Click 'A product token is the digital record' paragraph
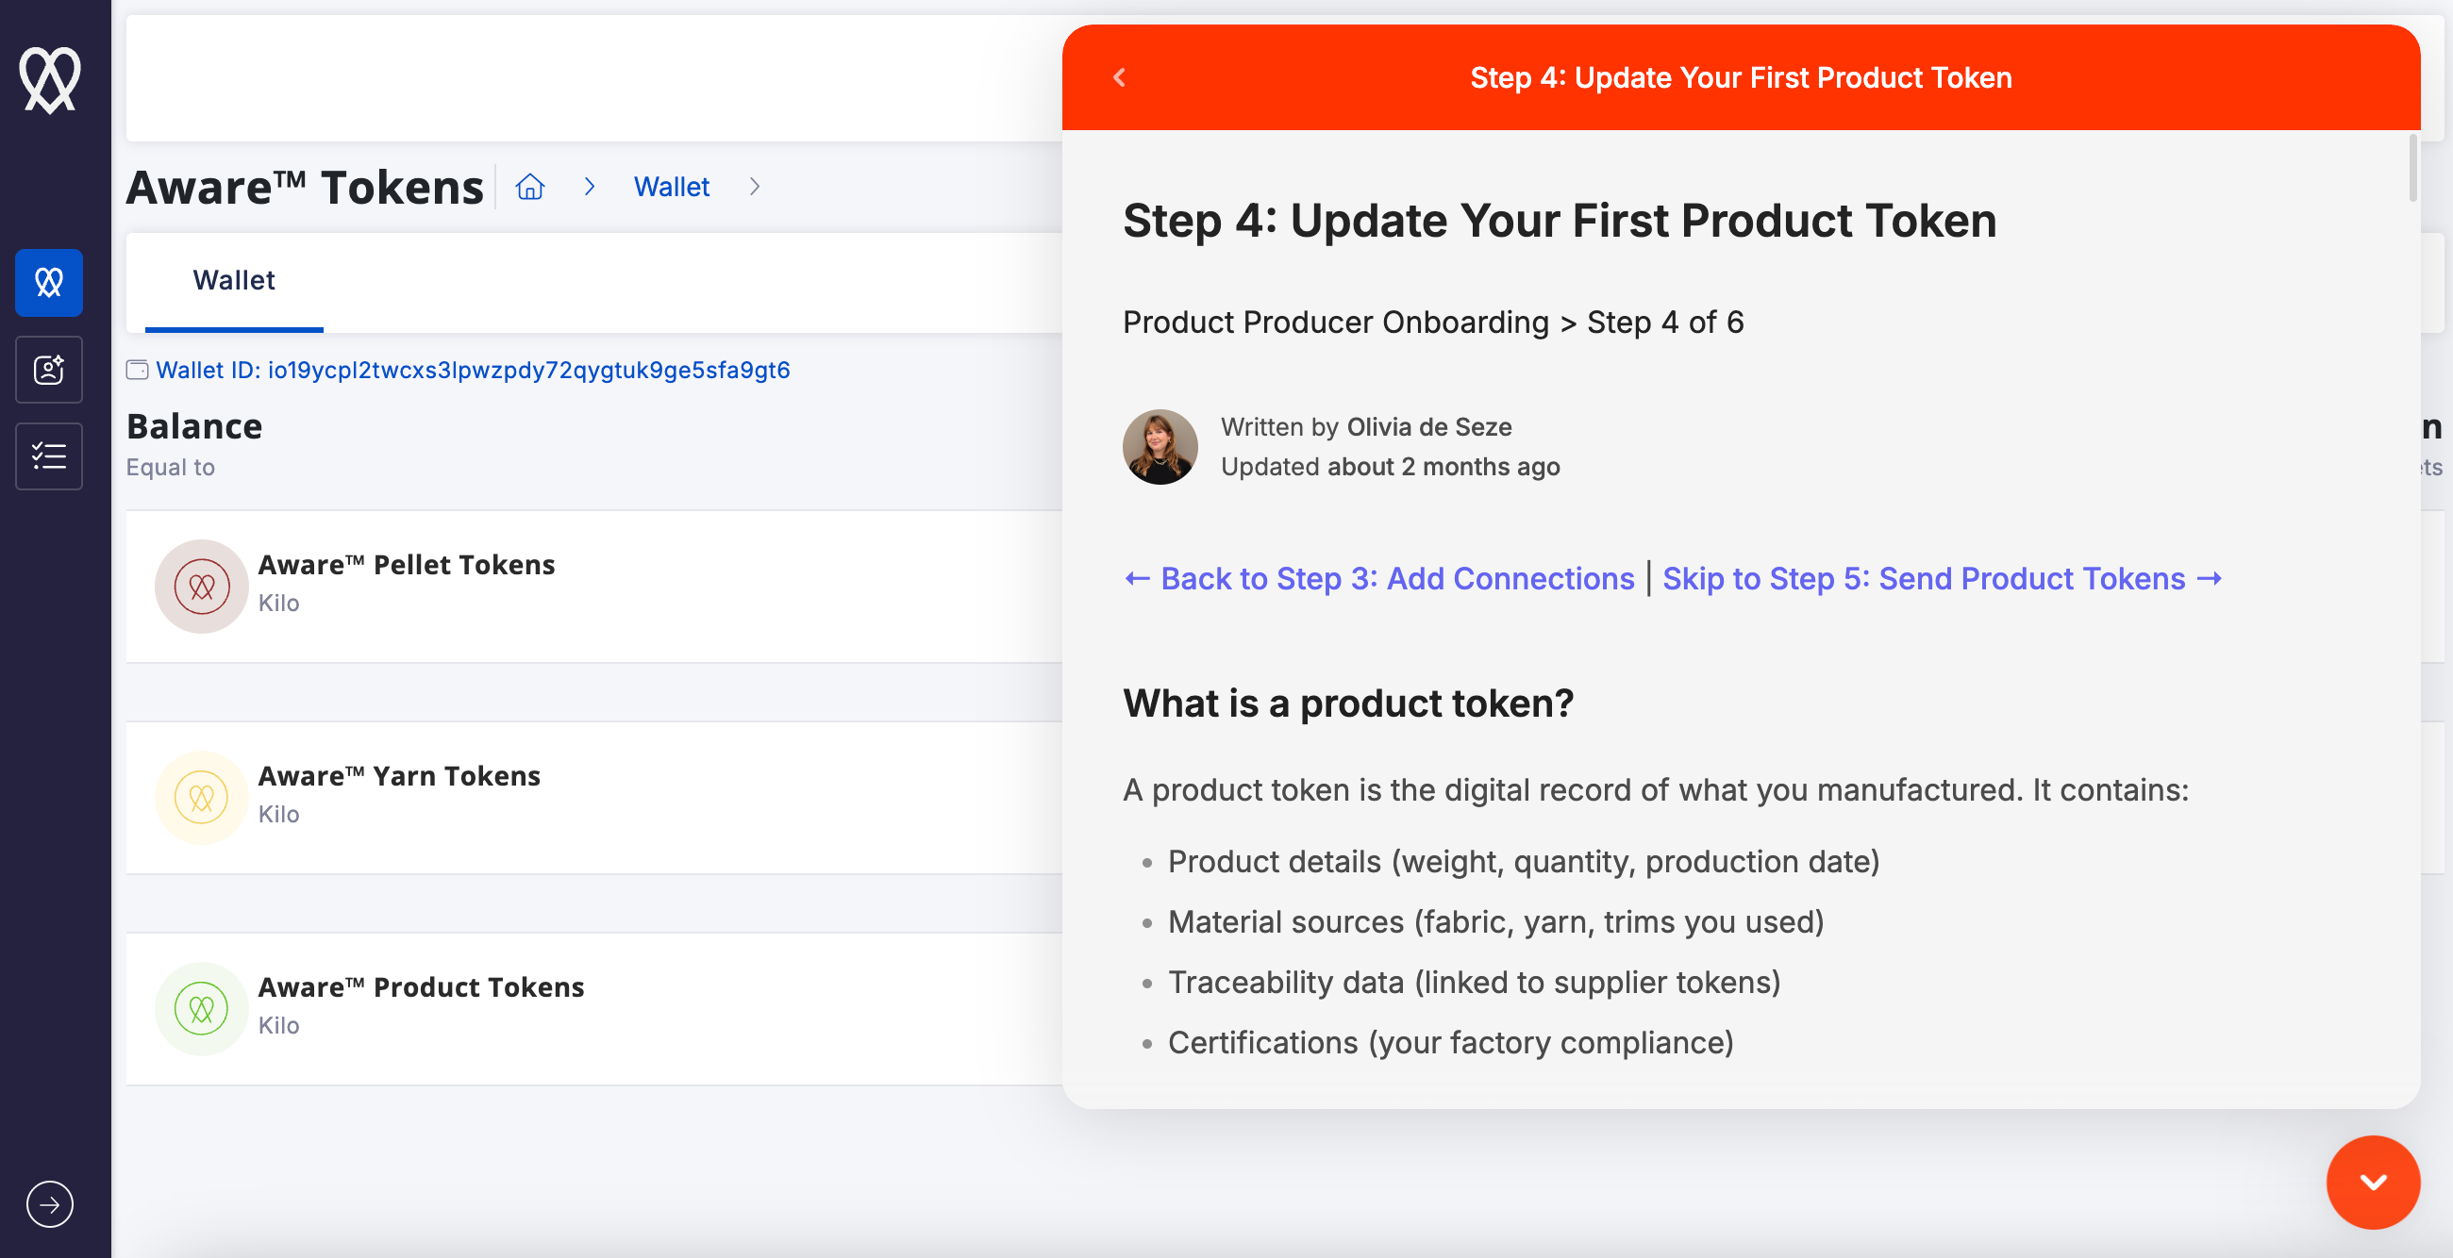The height and width of the screenshot is (1258, 2453). (1656, 791)
